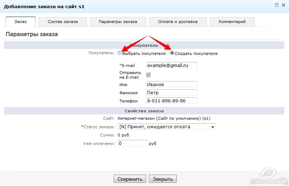289x186 pixels.
Task: Click into the Фамилия field
Action: pos(171,92)
